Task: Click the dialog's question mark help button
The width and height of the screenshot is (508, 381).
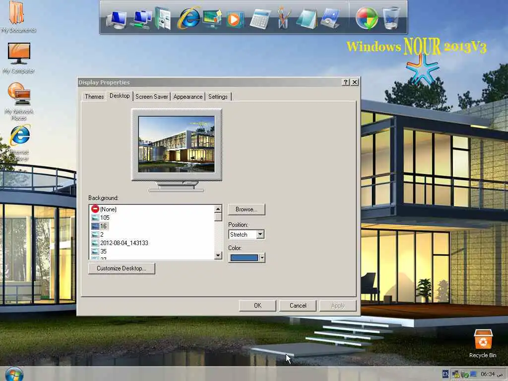Action: point(346,82)
